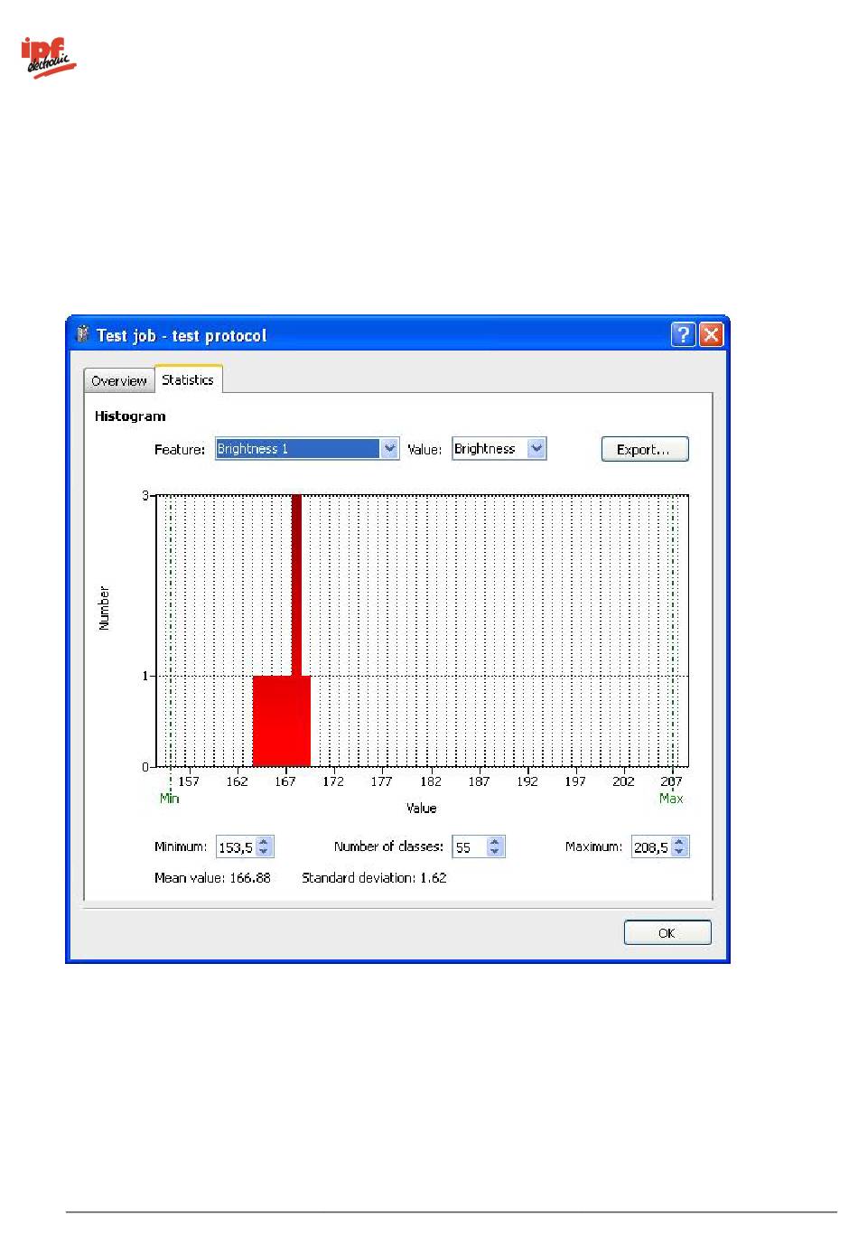Decrease the Minimum value with down arrow
This screenshot has height=1253, width=858.
(264, 852)
